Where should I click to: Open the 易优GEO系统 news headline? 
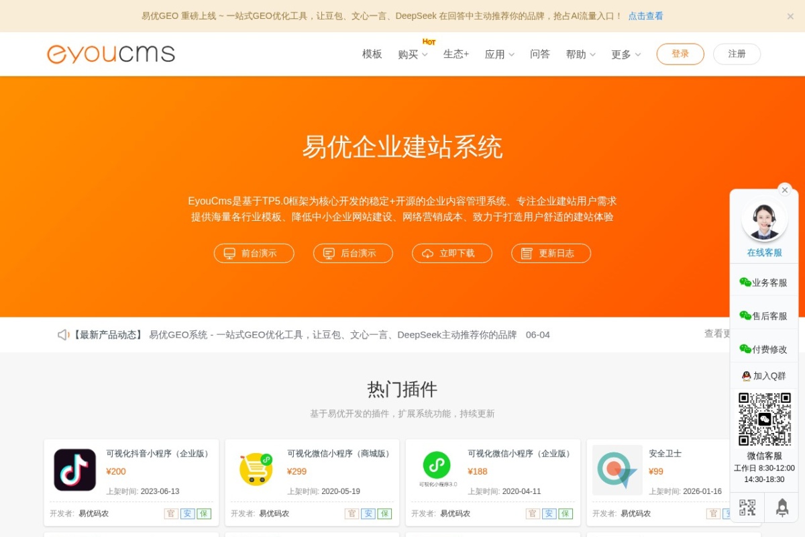[x=333, y=334]
